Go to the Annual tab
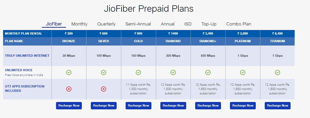Screen dimensions: 310x118 click(168, 24)
